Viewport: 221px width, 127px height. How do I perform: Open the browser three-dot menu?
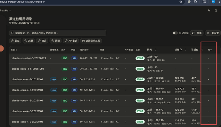(x=220, y=2)
